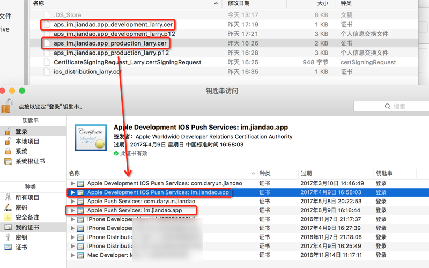Viewport: 429px width, 268px height.
Task: Expand Apple Development IOS Push Services com.daryun.jiandao
Action: [x=72, y=183]
